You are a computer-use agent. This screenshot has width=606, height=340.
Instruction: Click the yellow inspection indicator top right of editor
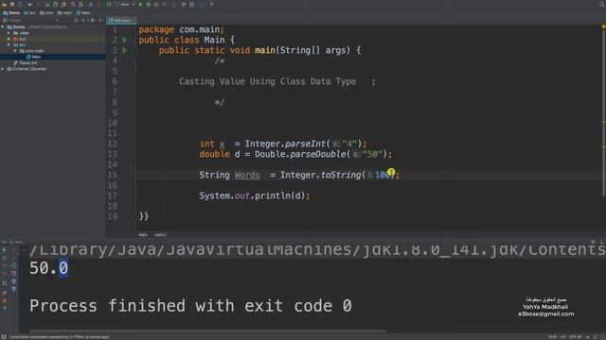[603, 26]
